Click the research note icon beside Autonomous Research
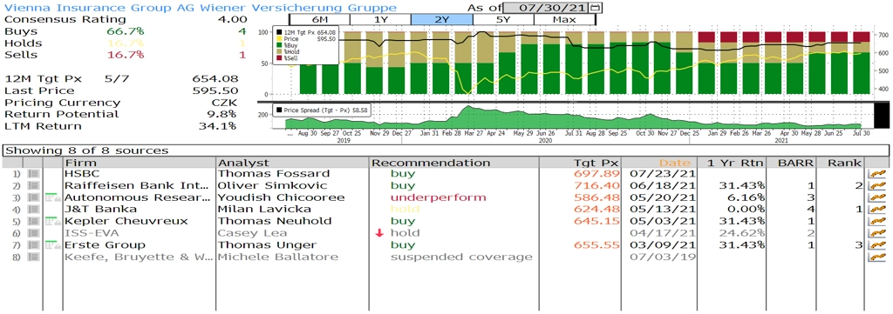The height and width of the screenshot is (314, 893). 53,197
